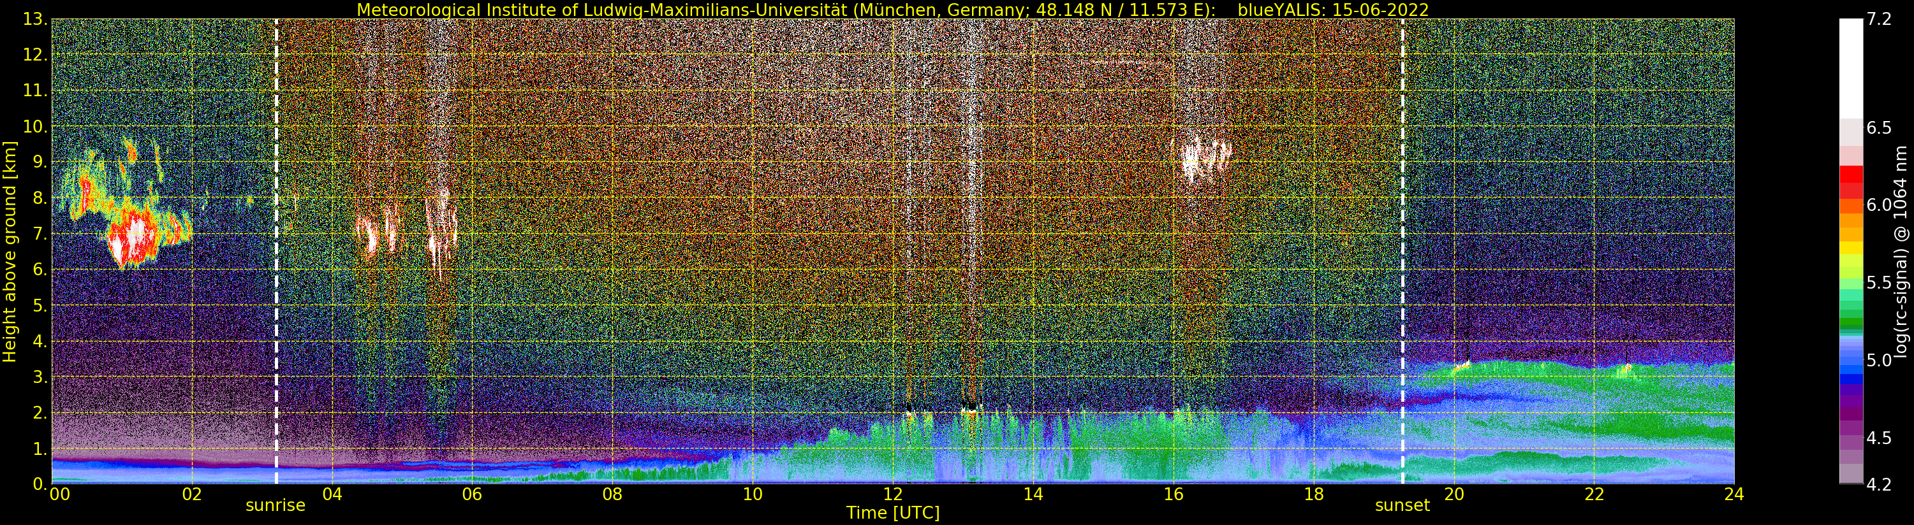1914x525 pixels.
Task: Click the colorbar value '4.2'
Action: pos(1879,484)
